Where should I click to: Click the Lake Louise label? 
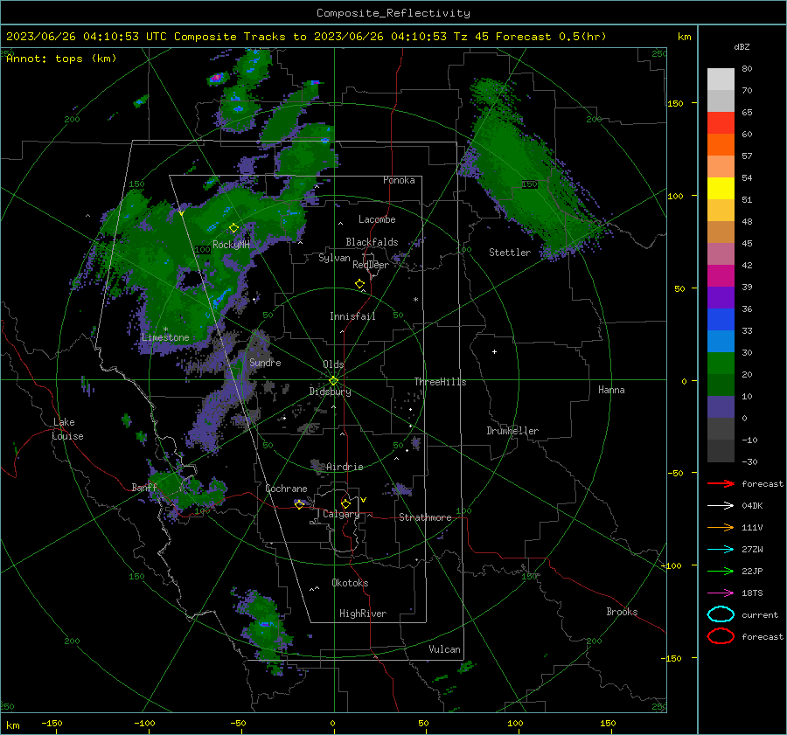(x=67, y=429)
